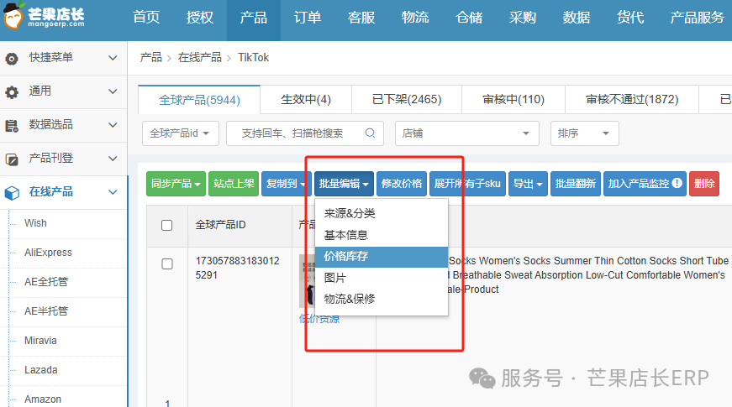Open AliExpress in sidebar
732x407 pixels.
48,253
